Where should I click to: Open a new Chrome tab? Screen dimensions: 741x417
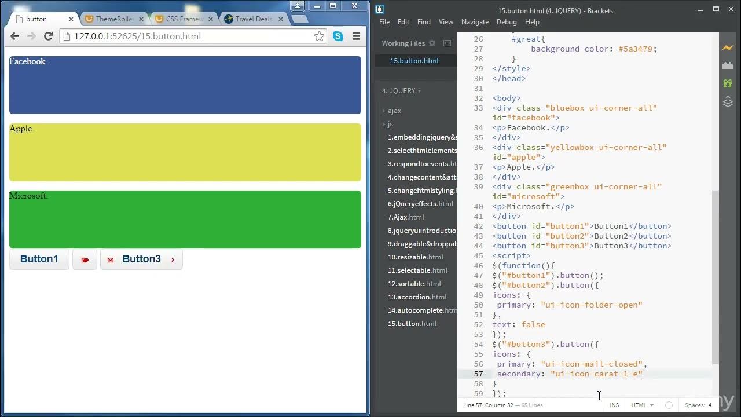pos(299,19)
